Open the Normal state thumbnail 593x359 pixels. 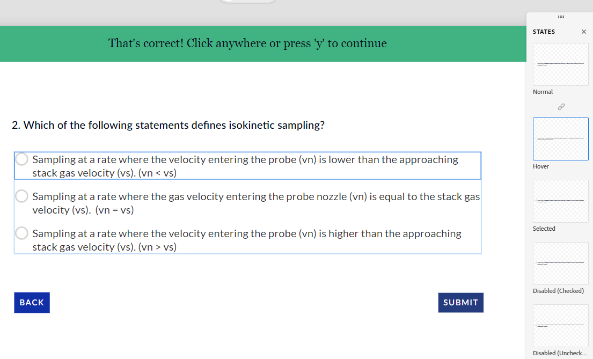(x=560, y=64)
